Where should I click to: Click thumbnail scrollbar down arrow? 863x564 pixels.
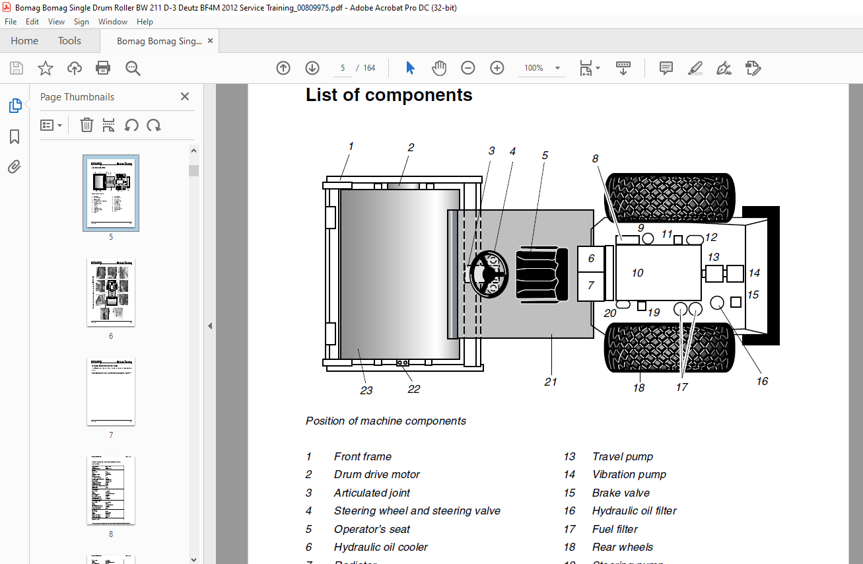(193, 558)
